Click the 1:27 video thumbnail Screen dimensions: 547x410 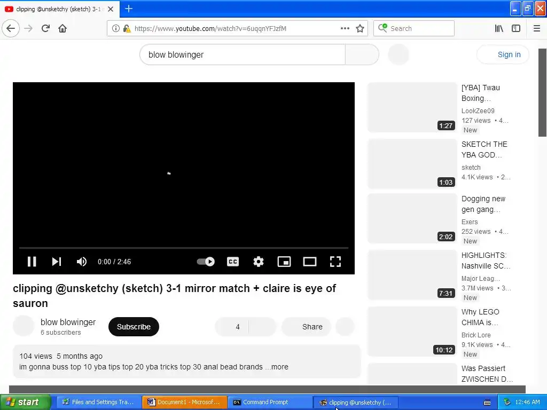[412, 107]
